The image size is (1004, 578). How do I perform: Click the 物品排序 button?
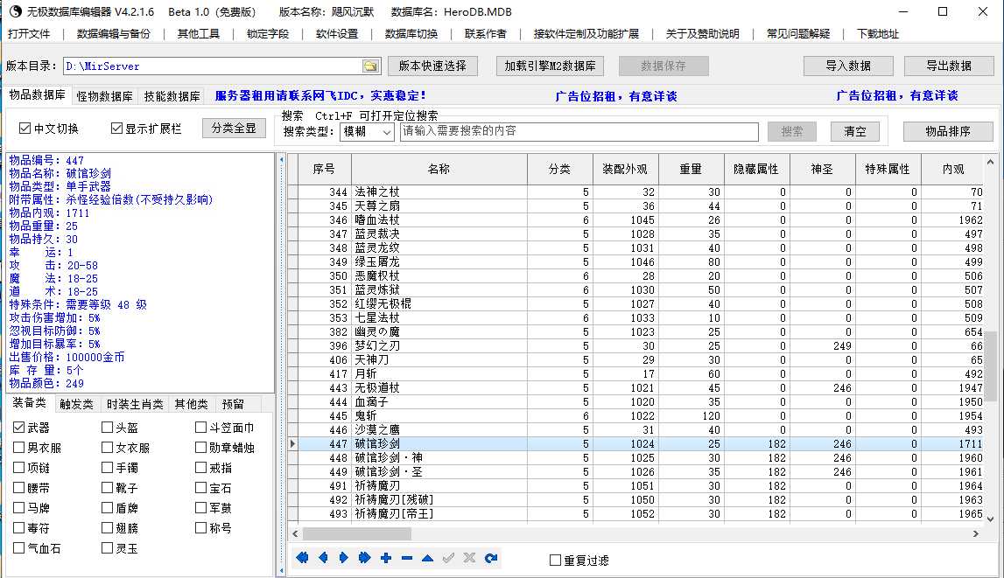[947, 131]
